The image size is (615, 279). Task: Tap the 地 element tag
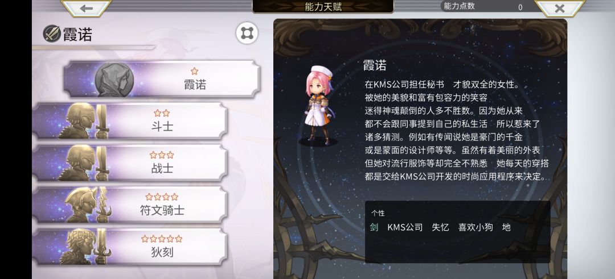pos(506,227)
